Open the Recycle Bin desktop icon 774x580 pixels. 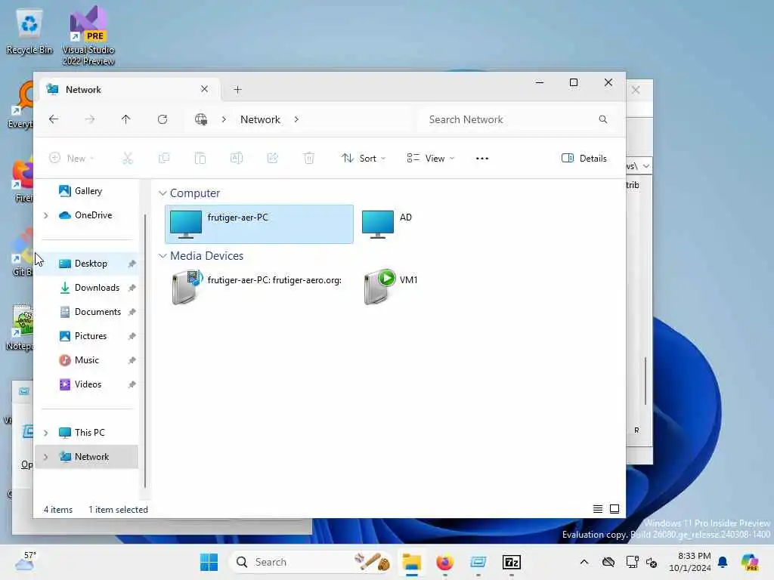29,32
